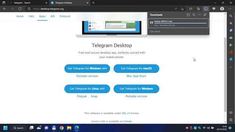The height and width of the screenshot is (132, 235).
Task: Open the GitHub source code link
Action: pos(127,121)
